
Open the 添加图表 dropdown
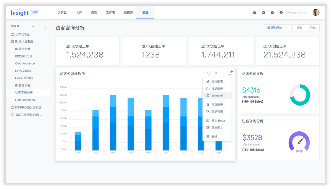(277, 28)
